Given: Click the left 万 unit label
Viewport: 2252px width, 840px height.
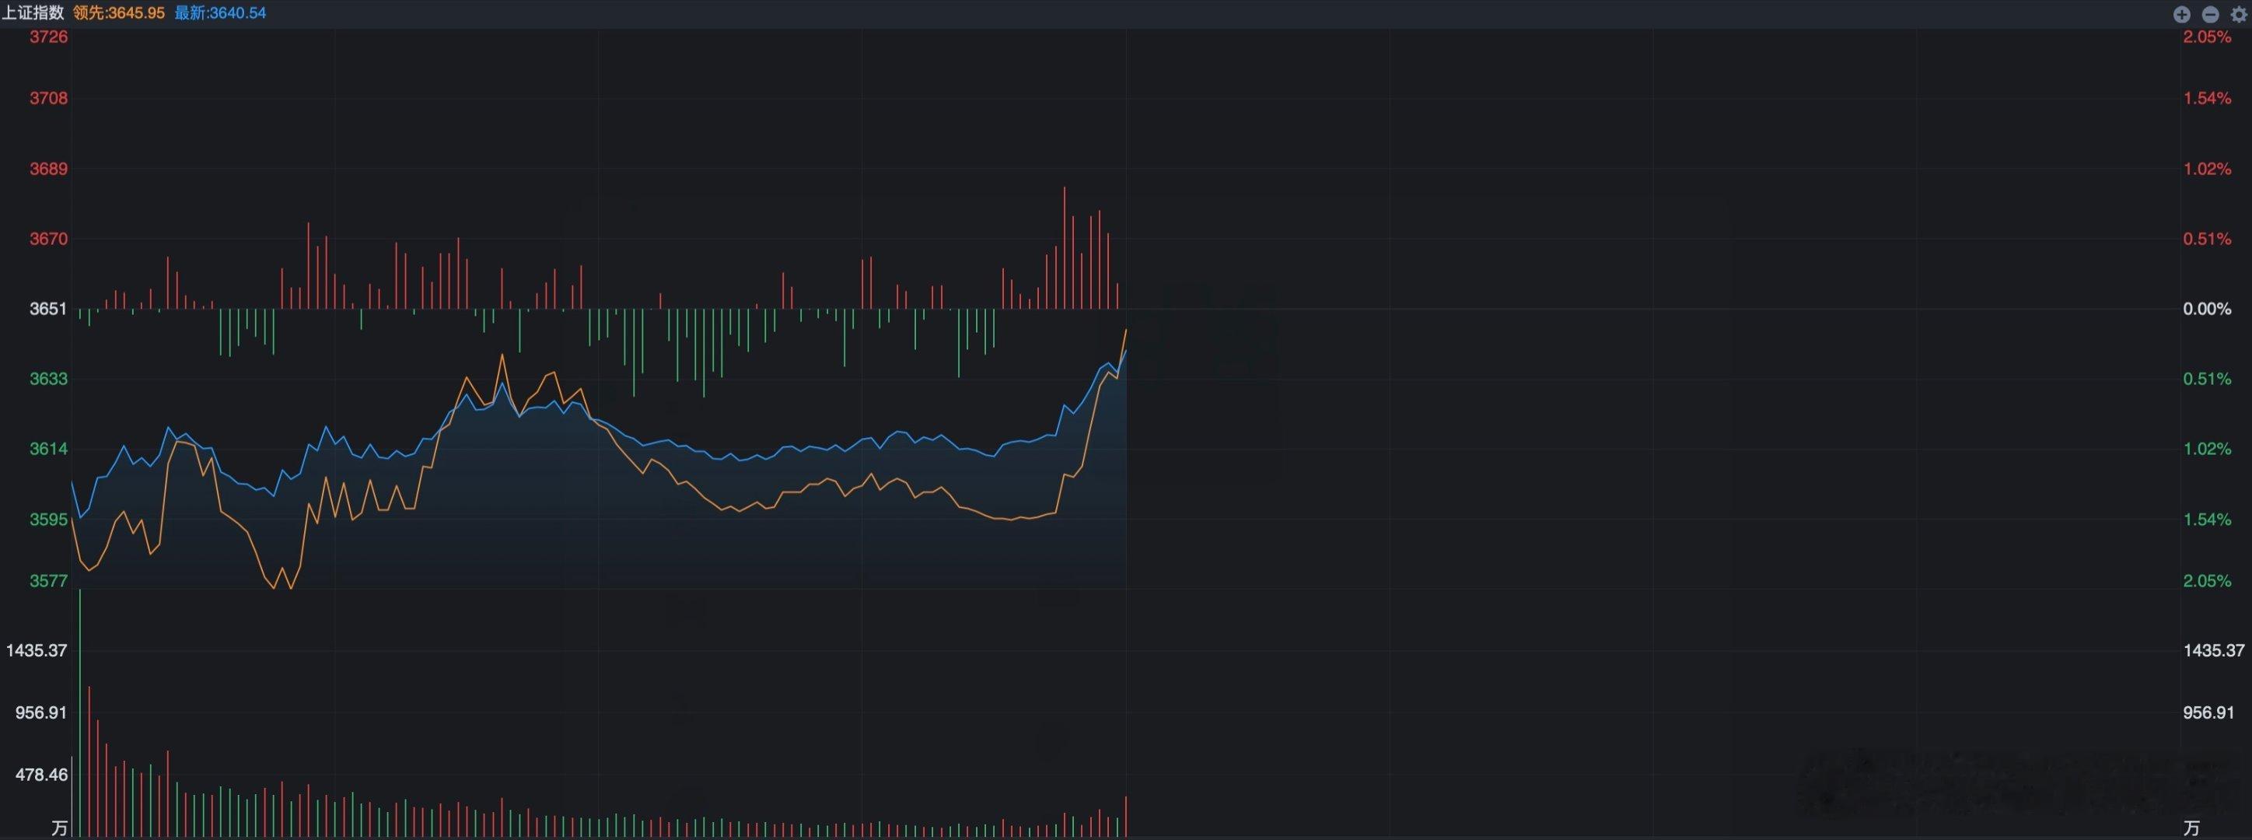Looking at the screenshot, I should [x=59, y=828].
